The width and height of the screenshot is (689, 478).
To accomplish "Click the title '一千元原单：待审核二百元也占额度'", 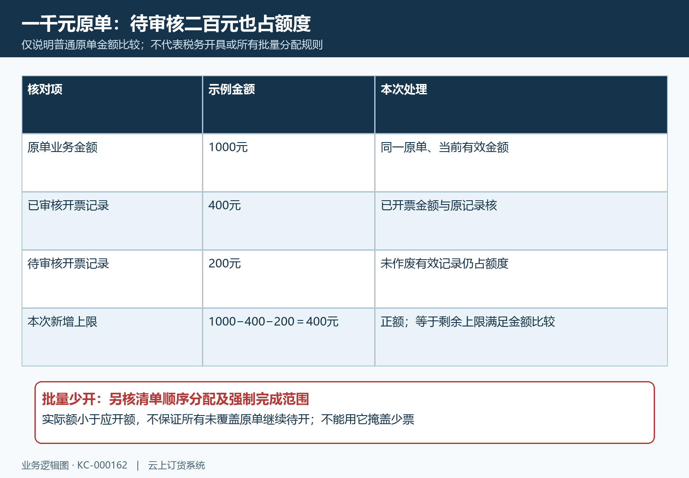I will (x=166, y=24).
